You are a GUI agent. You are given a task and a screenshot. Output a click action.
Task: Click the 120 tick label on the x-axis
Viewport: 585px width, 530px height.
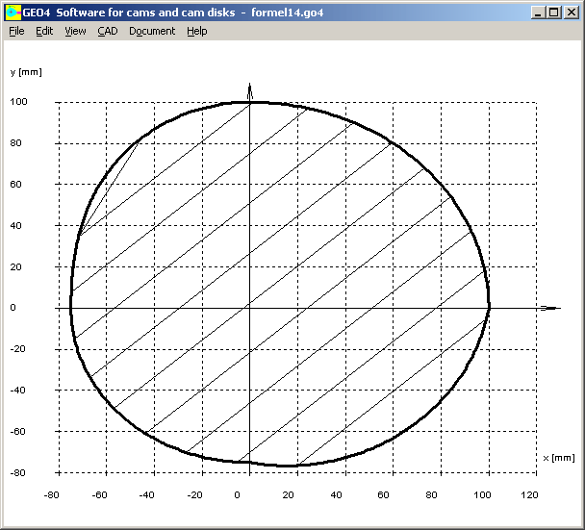[x=529, y=494]
